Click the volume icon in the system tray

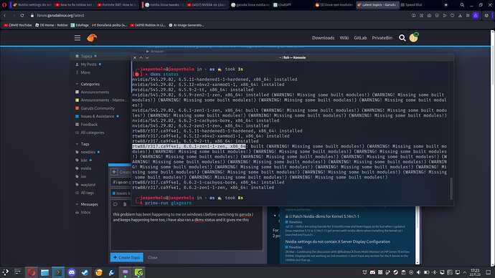click(419, 272)
